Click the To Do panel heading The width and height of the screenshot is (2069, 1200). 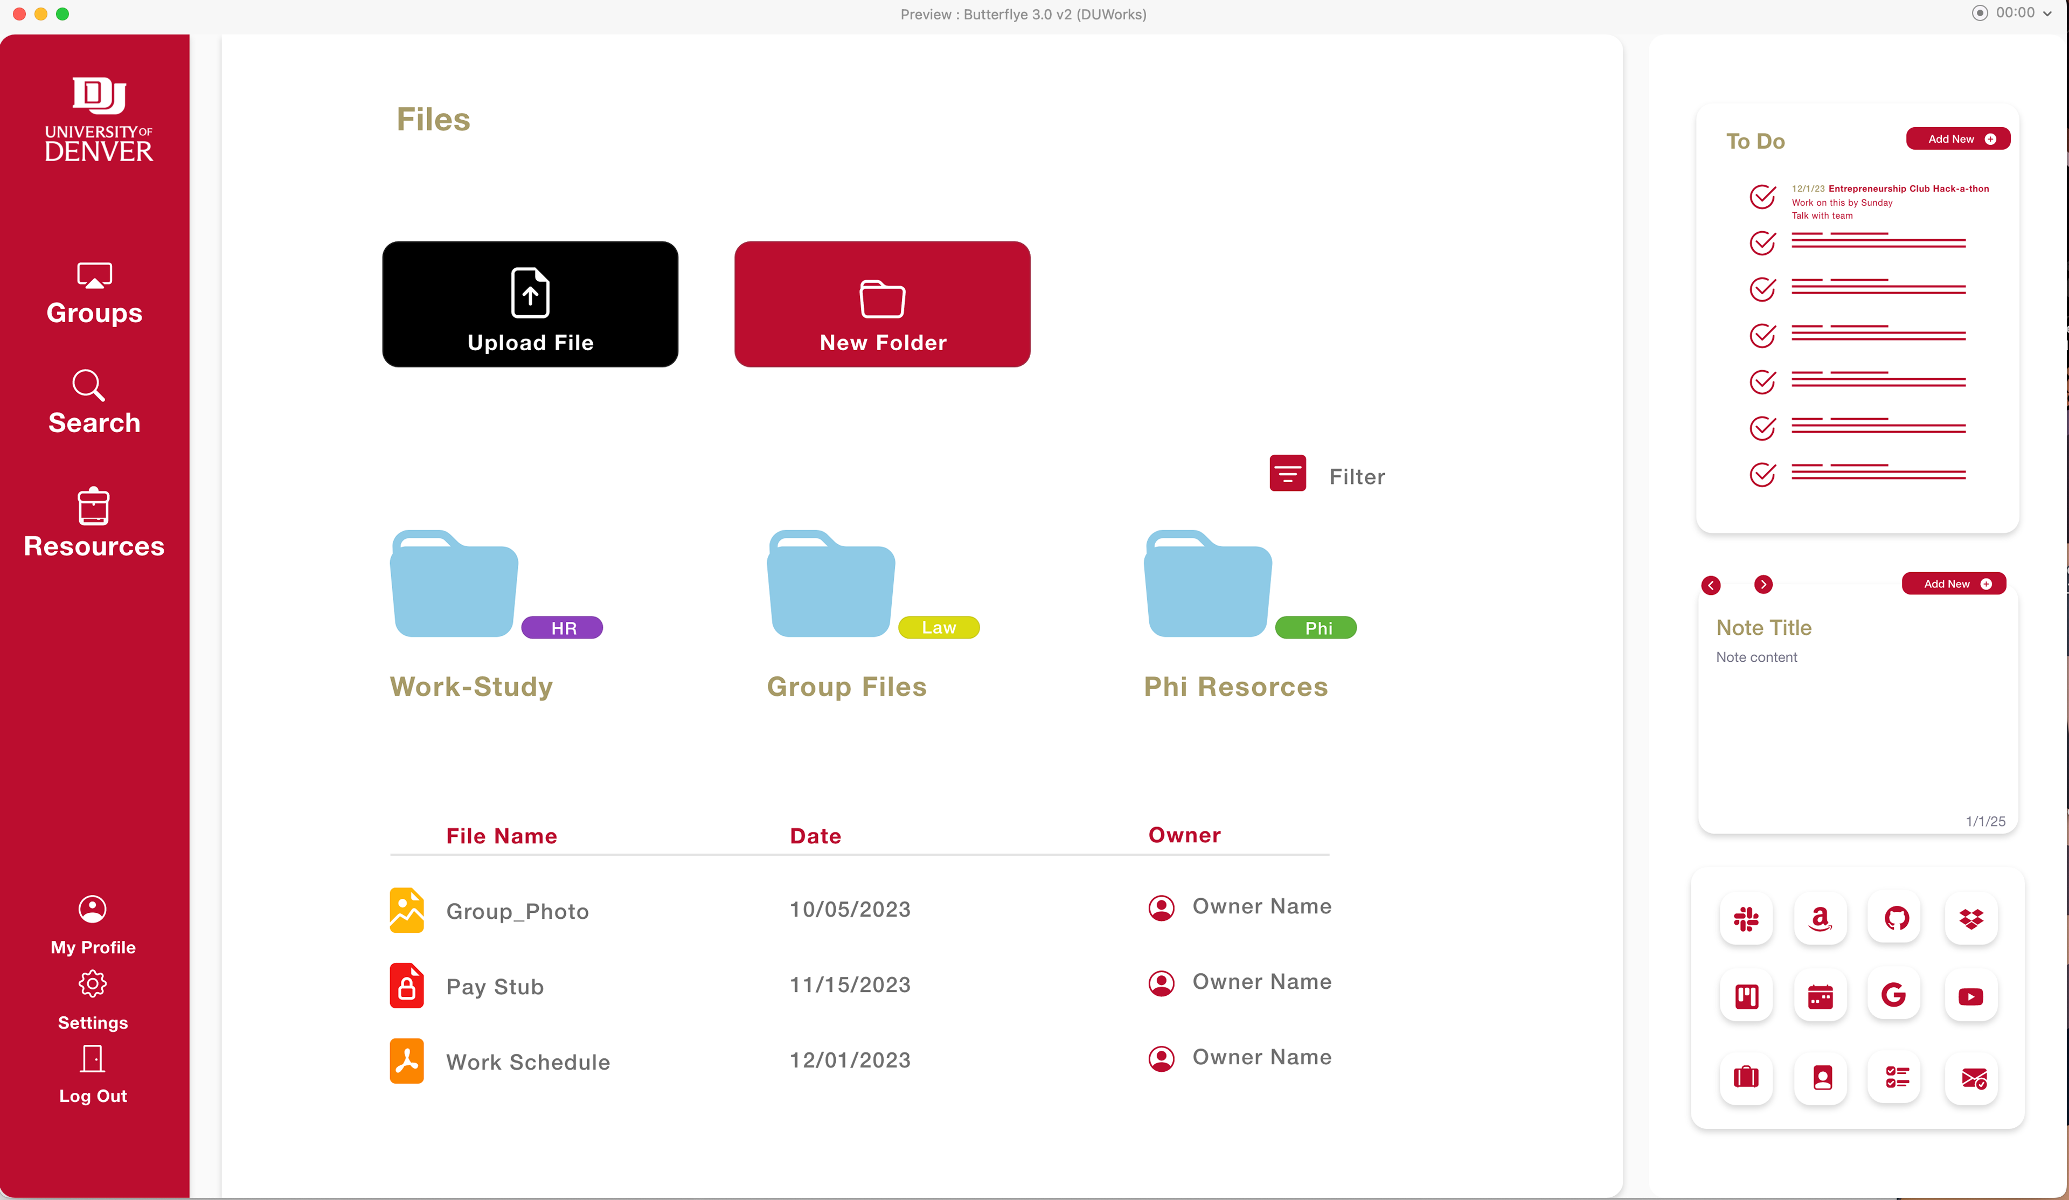[x=1755, y=141]
